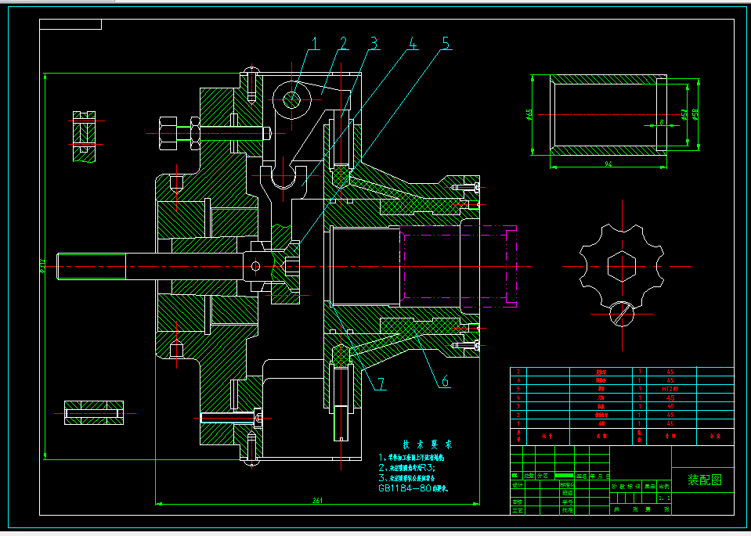
Task: Pick balloon callout number 4
Action: click(412, 42)
